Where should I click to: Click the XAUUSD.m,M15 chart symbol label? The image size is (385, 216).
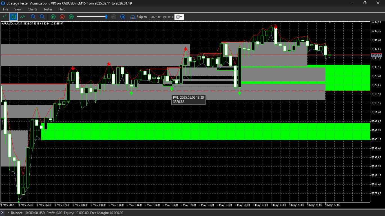pyautogui.click(x=12, y=23)
